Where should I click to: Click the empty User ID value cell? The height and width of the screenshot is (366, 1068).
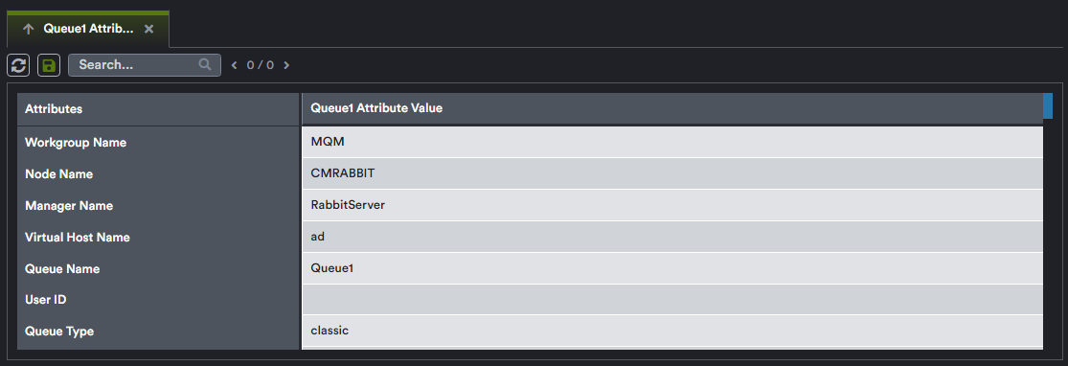pos(672,299)
